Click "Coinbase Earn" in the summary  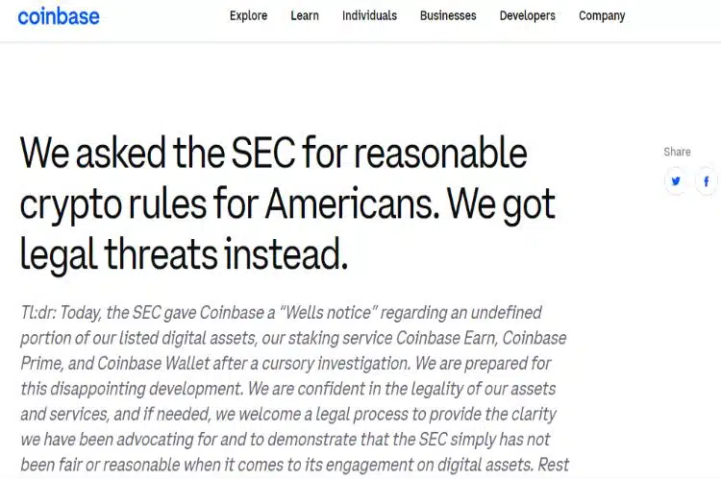(x=446, y=338)
